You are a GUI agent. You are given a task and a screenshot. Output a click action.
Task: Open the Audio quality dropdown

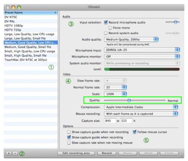(x=131, y=39)
